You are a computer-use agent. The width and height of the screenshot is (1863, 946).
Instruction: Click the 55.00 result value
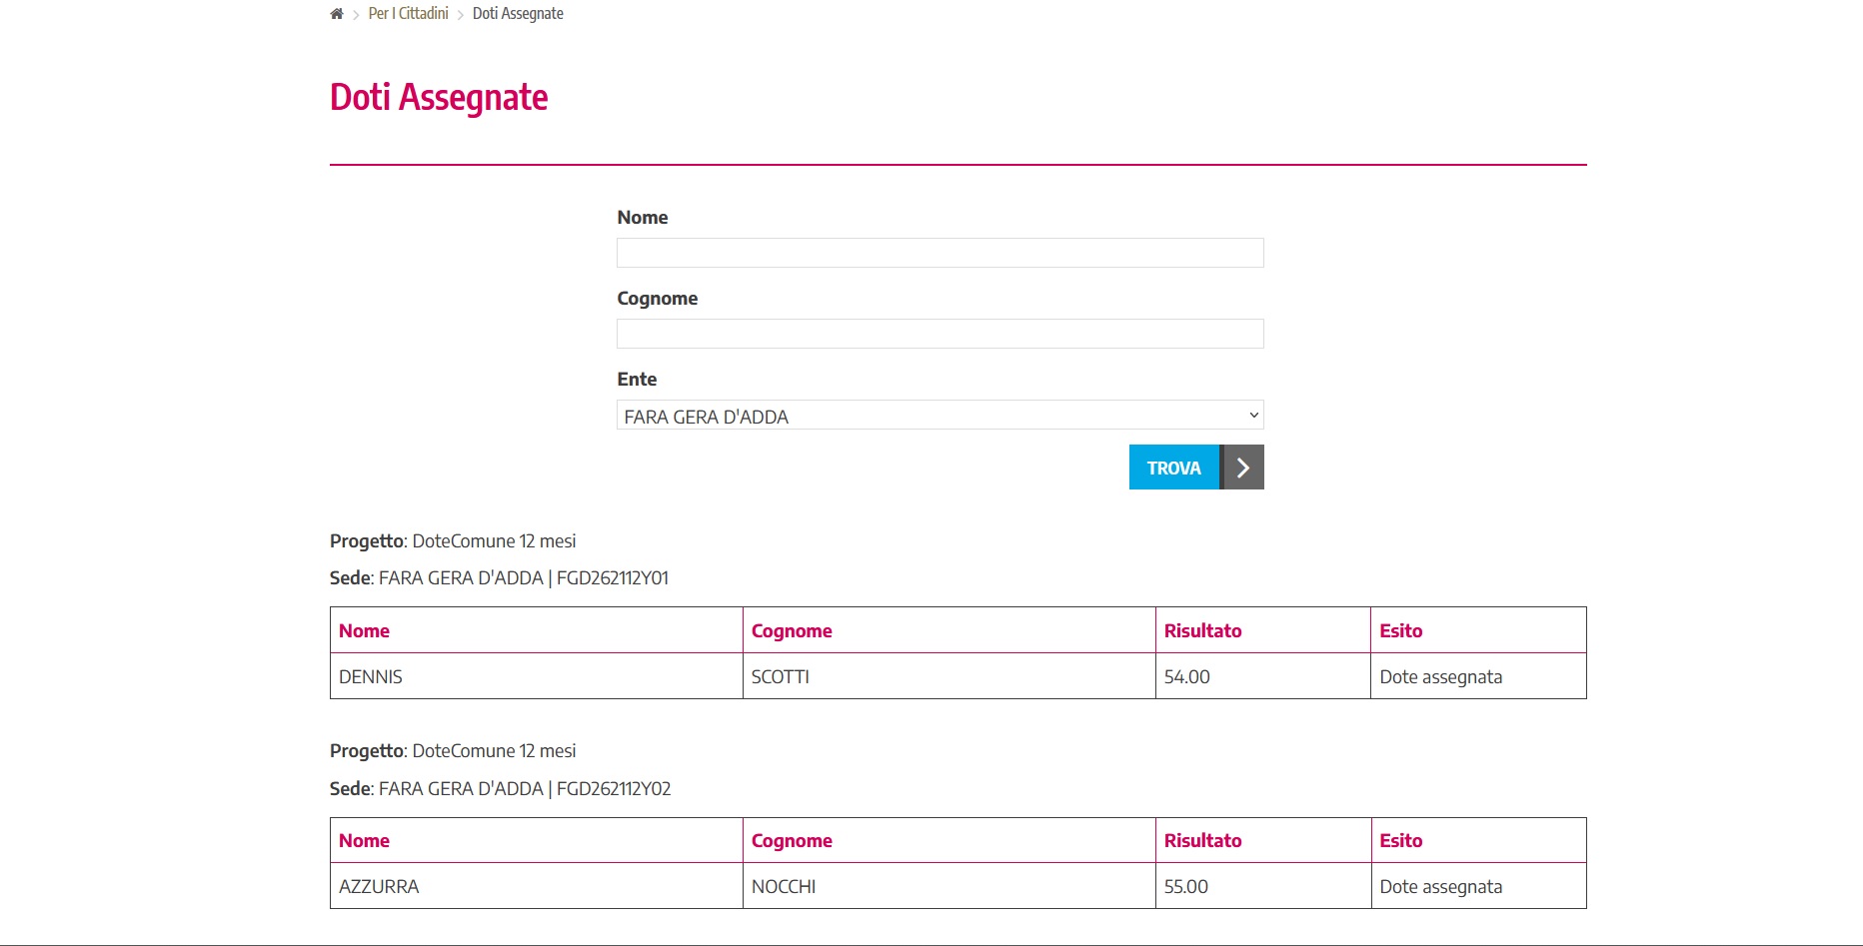[1186, 887]
